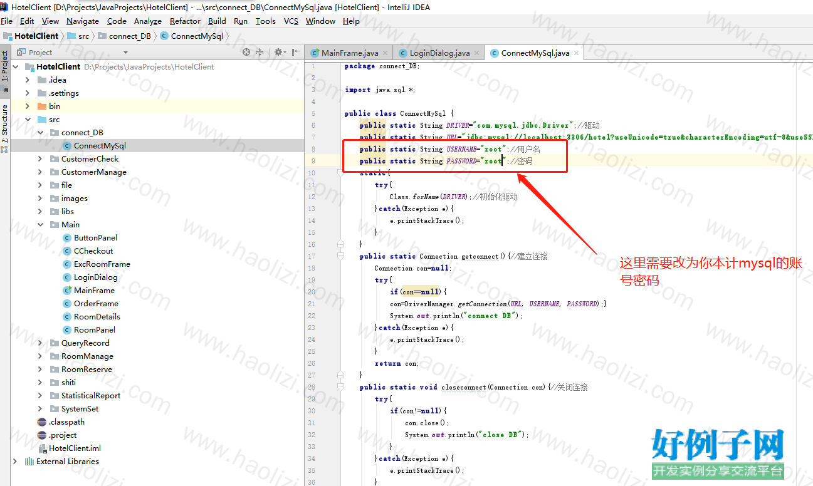Close the LoginDialog.java tab
Screen dimensions: 813x486
coord(477,53)
